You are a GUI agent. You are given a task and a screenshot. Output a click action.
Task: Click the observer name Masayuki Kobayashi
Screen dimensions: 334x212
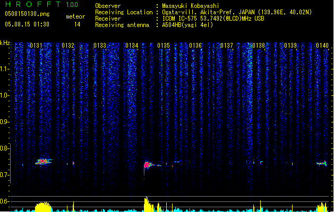click(191, 6)
